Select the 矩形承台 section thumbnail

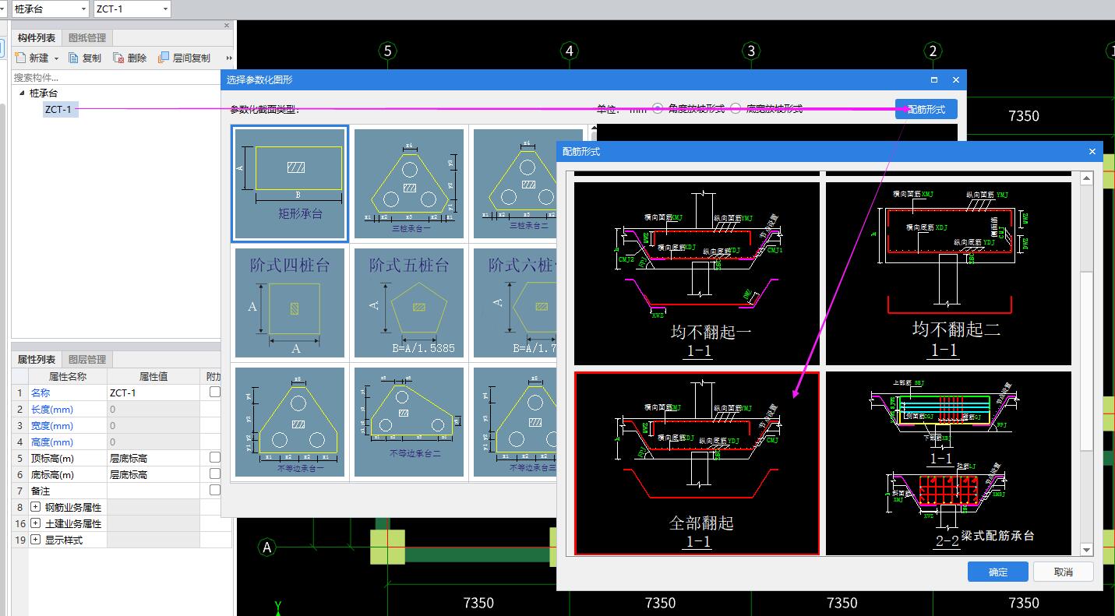tap(290, 184)
